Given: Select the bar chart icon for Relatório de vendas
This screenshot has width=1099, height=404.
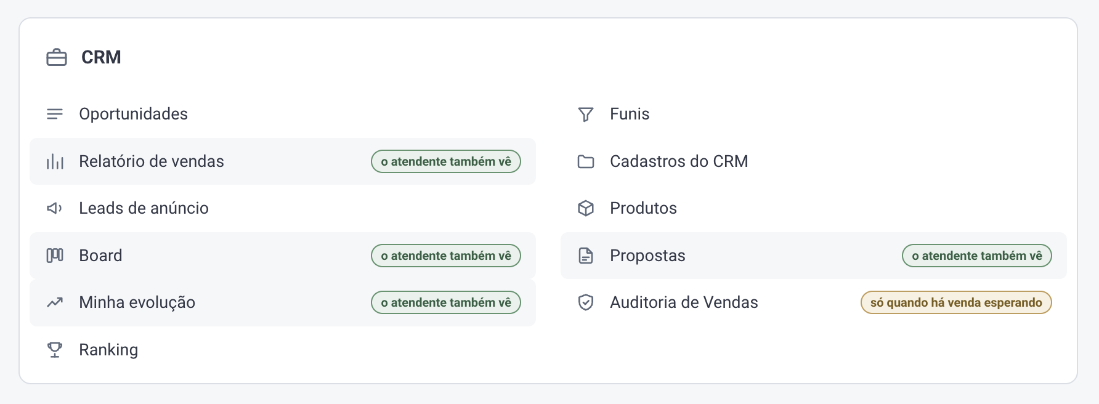Looking at the screenshot, I should [x=55, y=161].
